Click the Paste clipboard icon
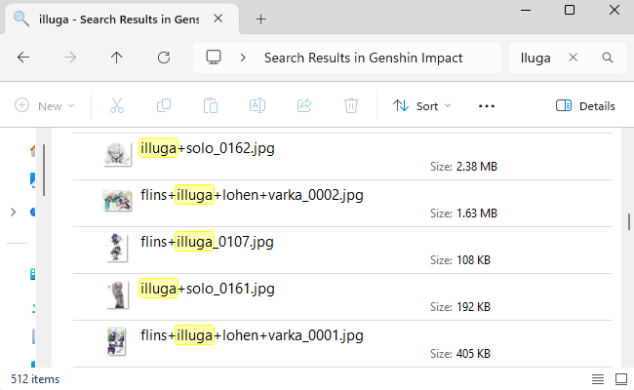 tap(210, 105)
